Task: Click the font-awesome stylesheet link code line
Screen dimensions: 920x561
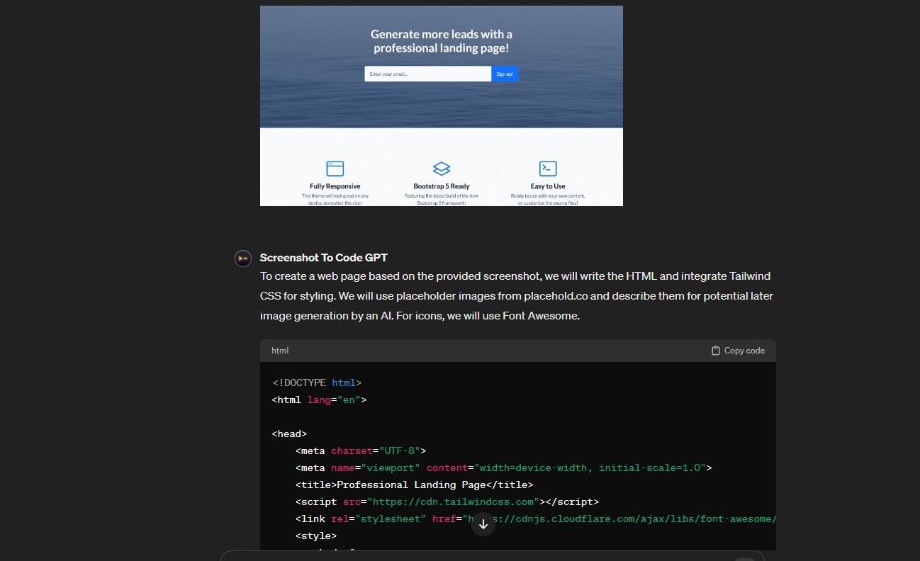Action: [x=536, y=518]
